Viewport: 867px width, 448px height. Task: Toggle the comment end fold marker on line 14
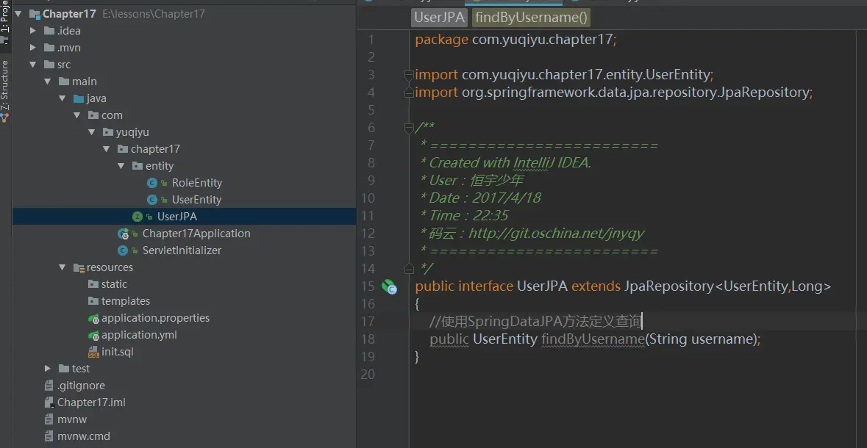click(410, 268)
